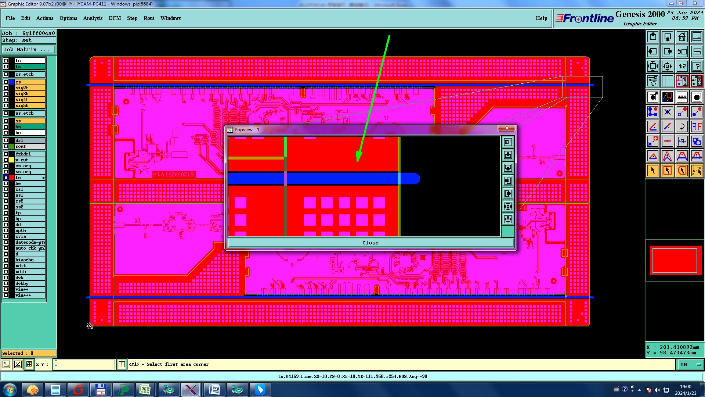Click the rotate feature arrow icon

(682, 126)
